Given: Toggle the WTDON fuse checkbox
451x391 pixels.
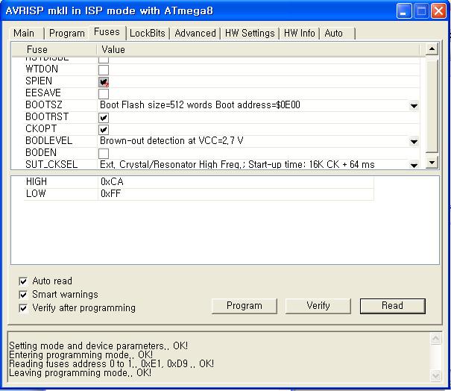Looking at the screenshot, I should 104,69.
